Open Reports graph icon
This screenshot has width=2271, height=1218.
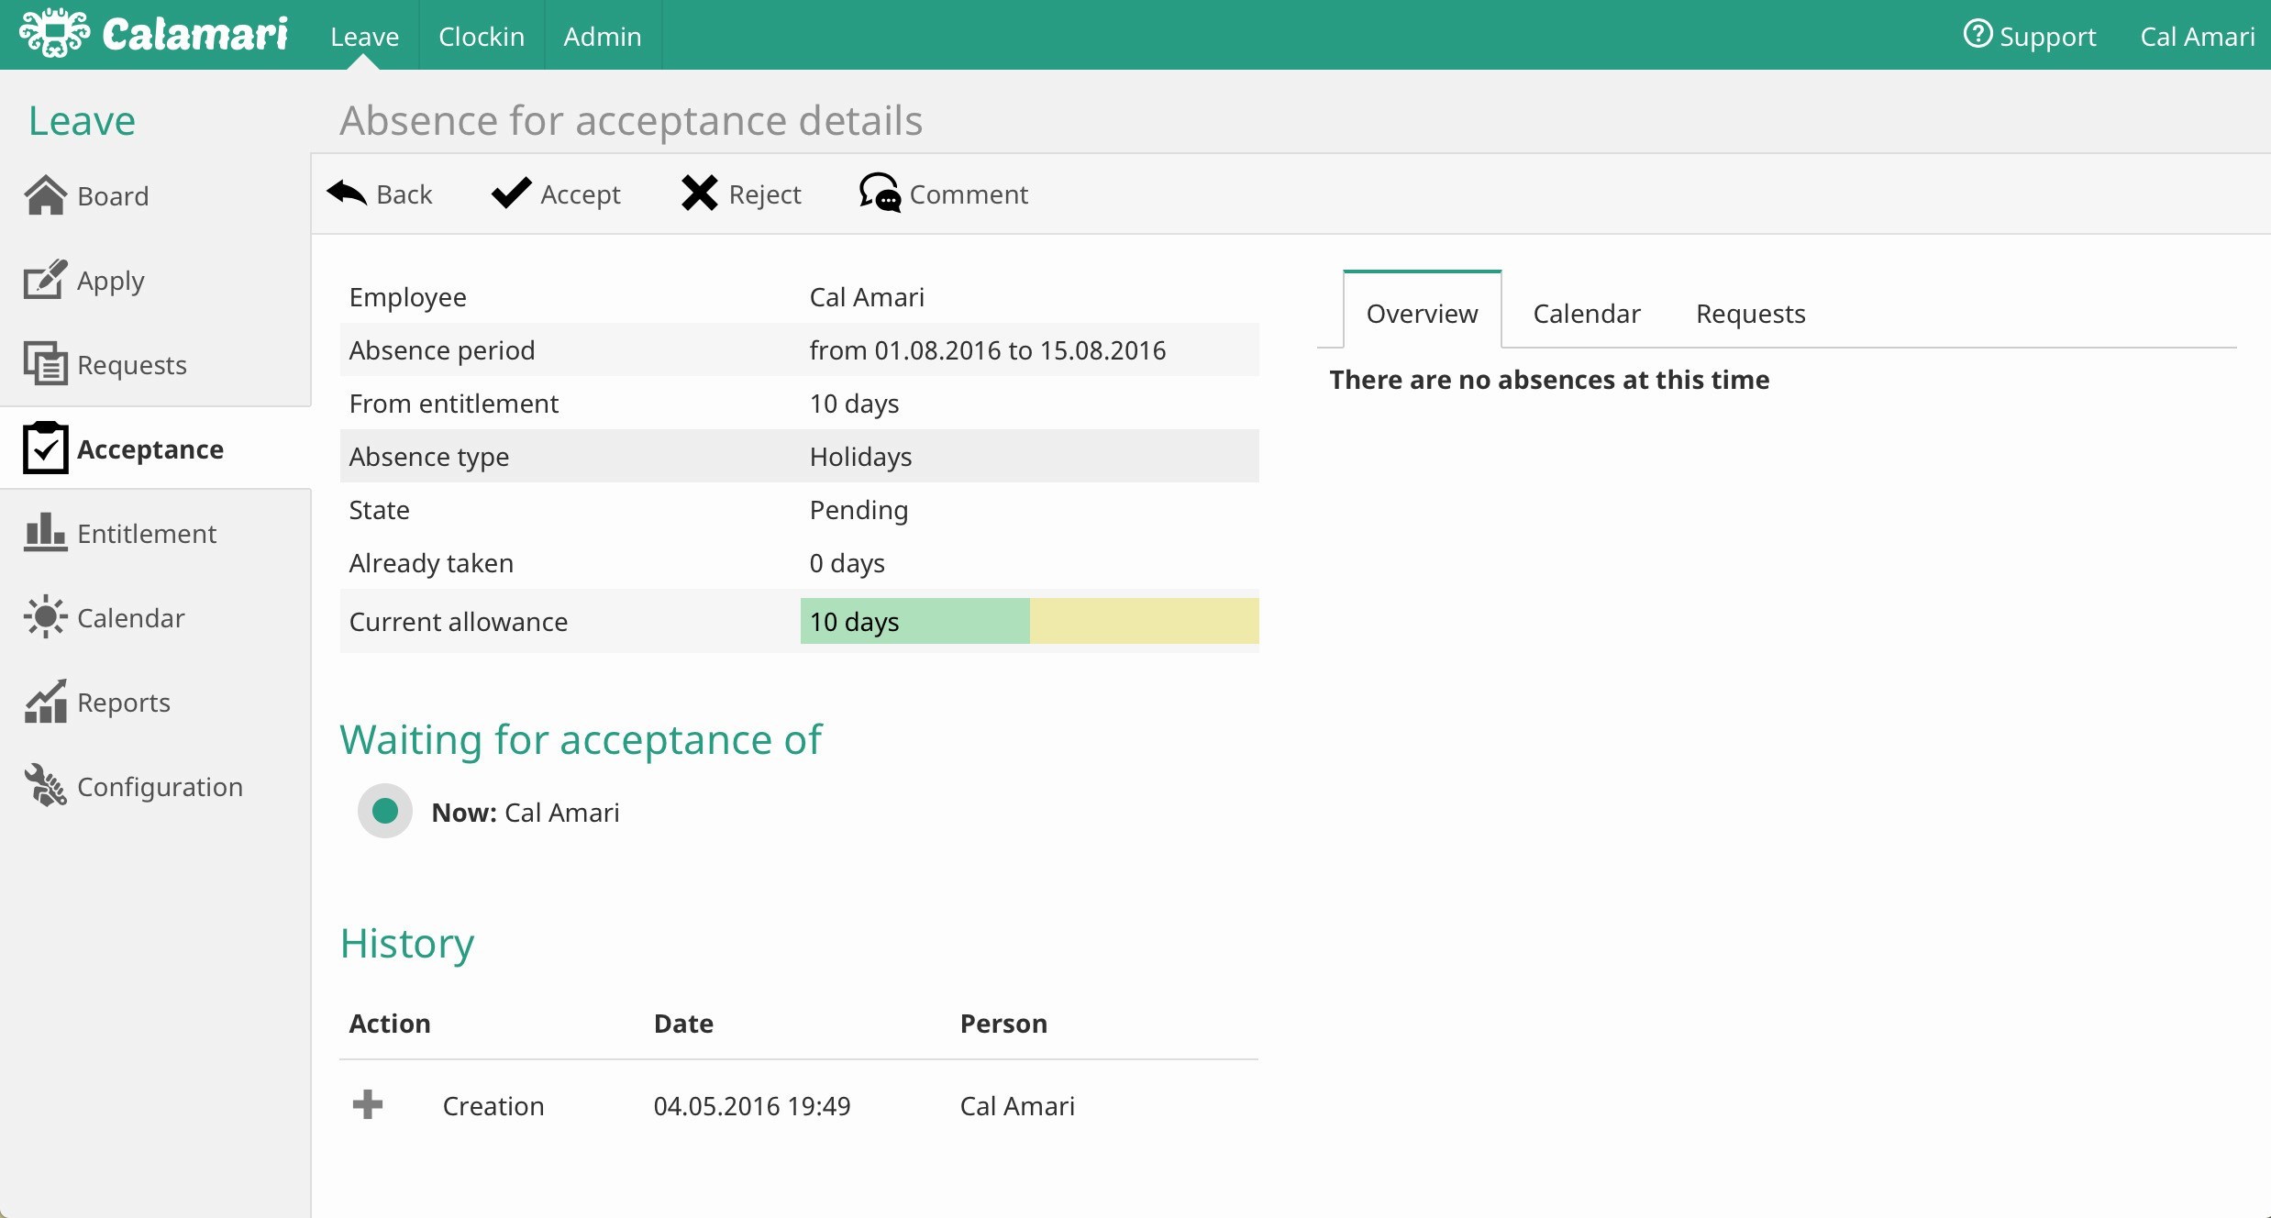(x=45, y=702)
